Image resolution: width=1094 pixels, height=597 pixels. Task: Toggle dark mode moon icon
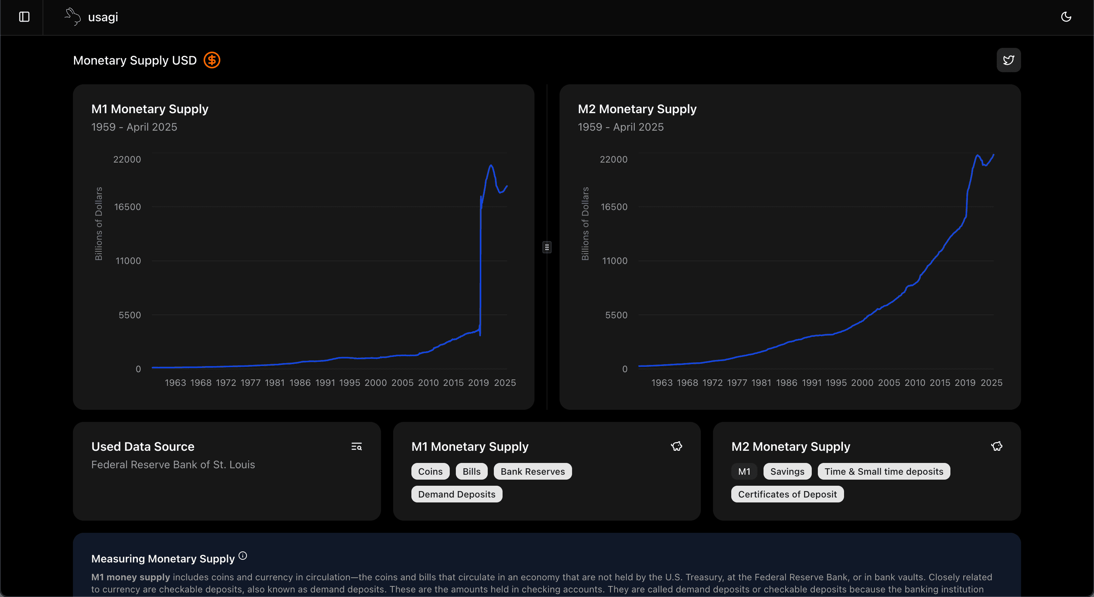point(1066,17)
